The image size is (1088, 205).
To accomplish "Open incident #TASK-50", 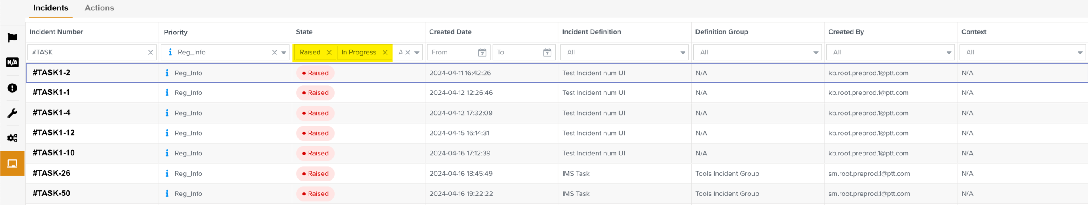I will (x=51, y=193).
